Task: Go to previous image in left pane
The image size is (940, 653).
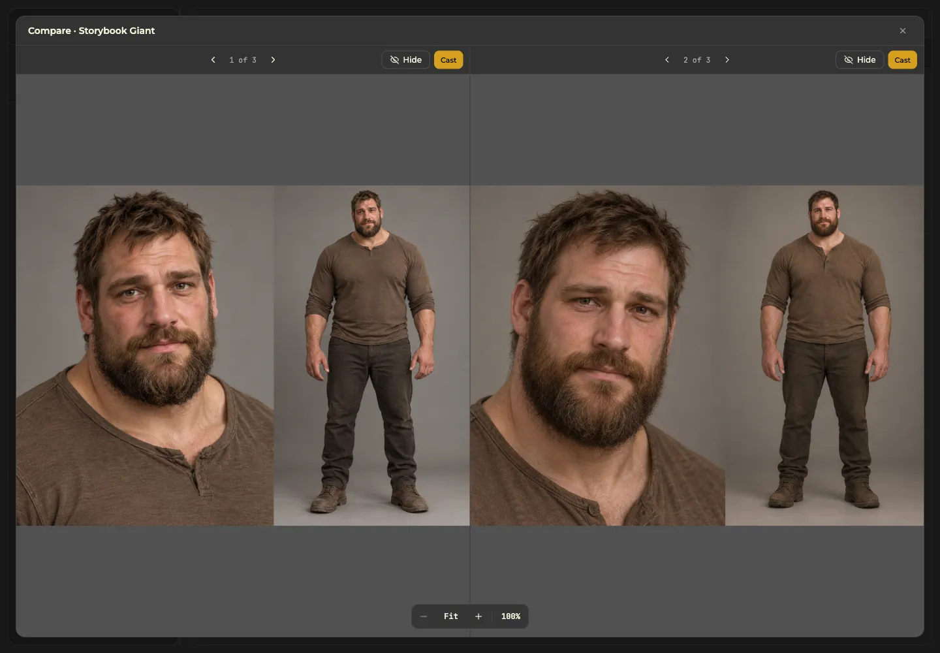Action: tap(213, 60)
